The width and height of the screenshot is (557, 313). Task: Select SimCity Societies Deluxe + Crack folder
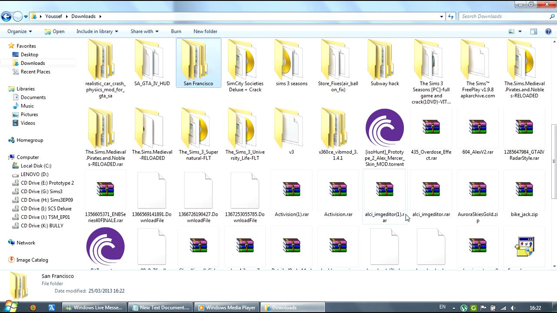(245, 66)
